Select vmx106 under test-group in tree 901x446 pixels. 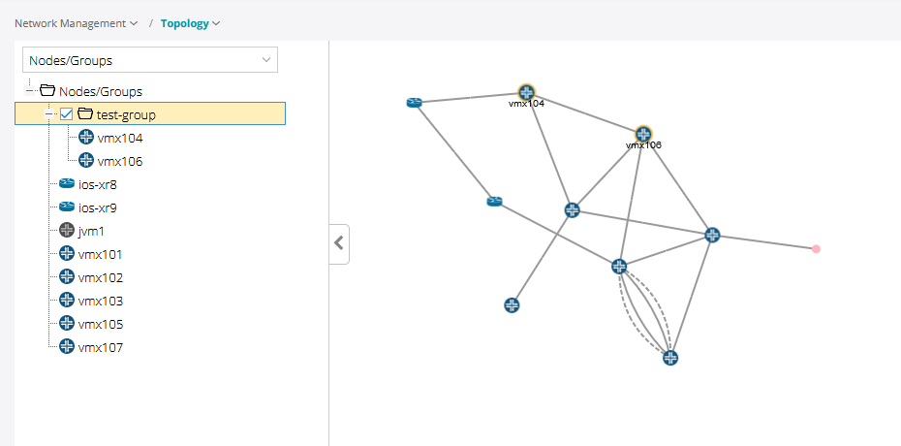click(x=120, y=161)
